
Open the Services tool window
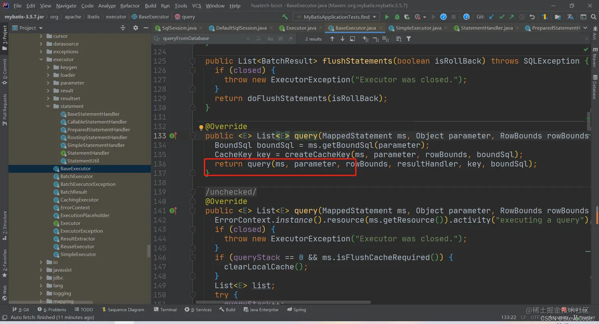click(x=198, y=310)
